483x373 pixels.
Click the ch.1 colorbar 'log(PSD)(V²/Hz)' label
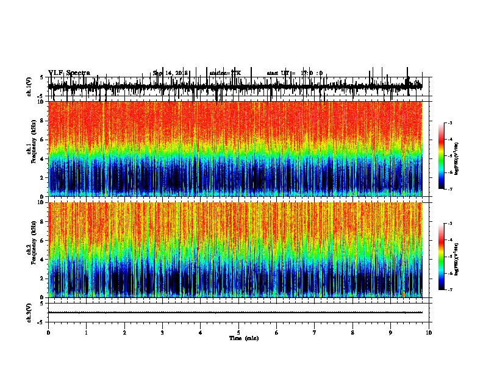(x=456, y=158)
